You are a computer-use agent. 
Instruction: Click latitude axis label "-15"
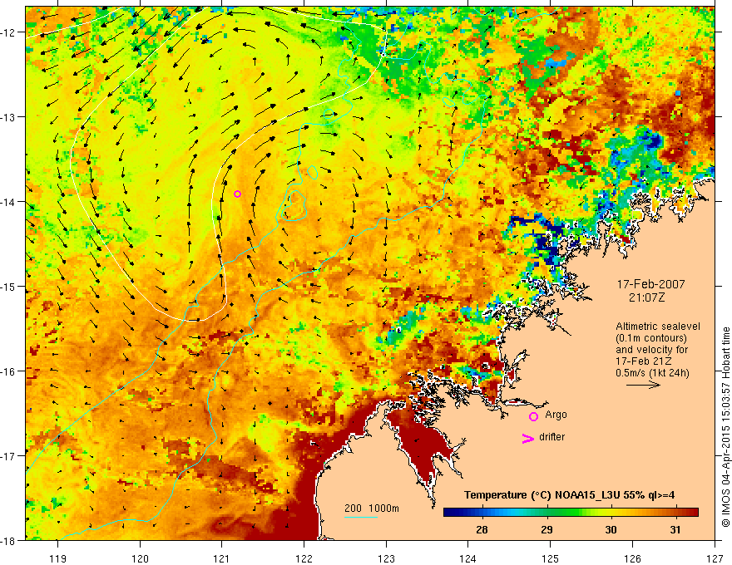[x=9, y=286]
